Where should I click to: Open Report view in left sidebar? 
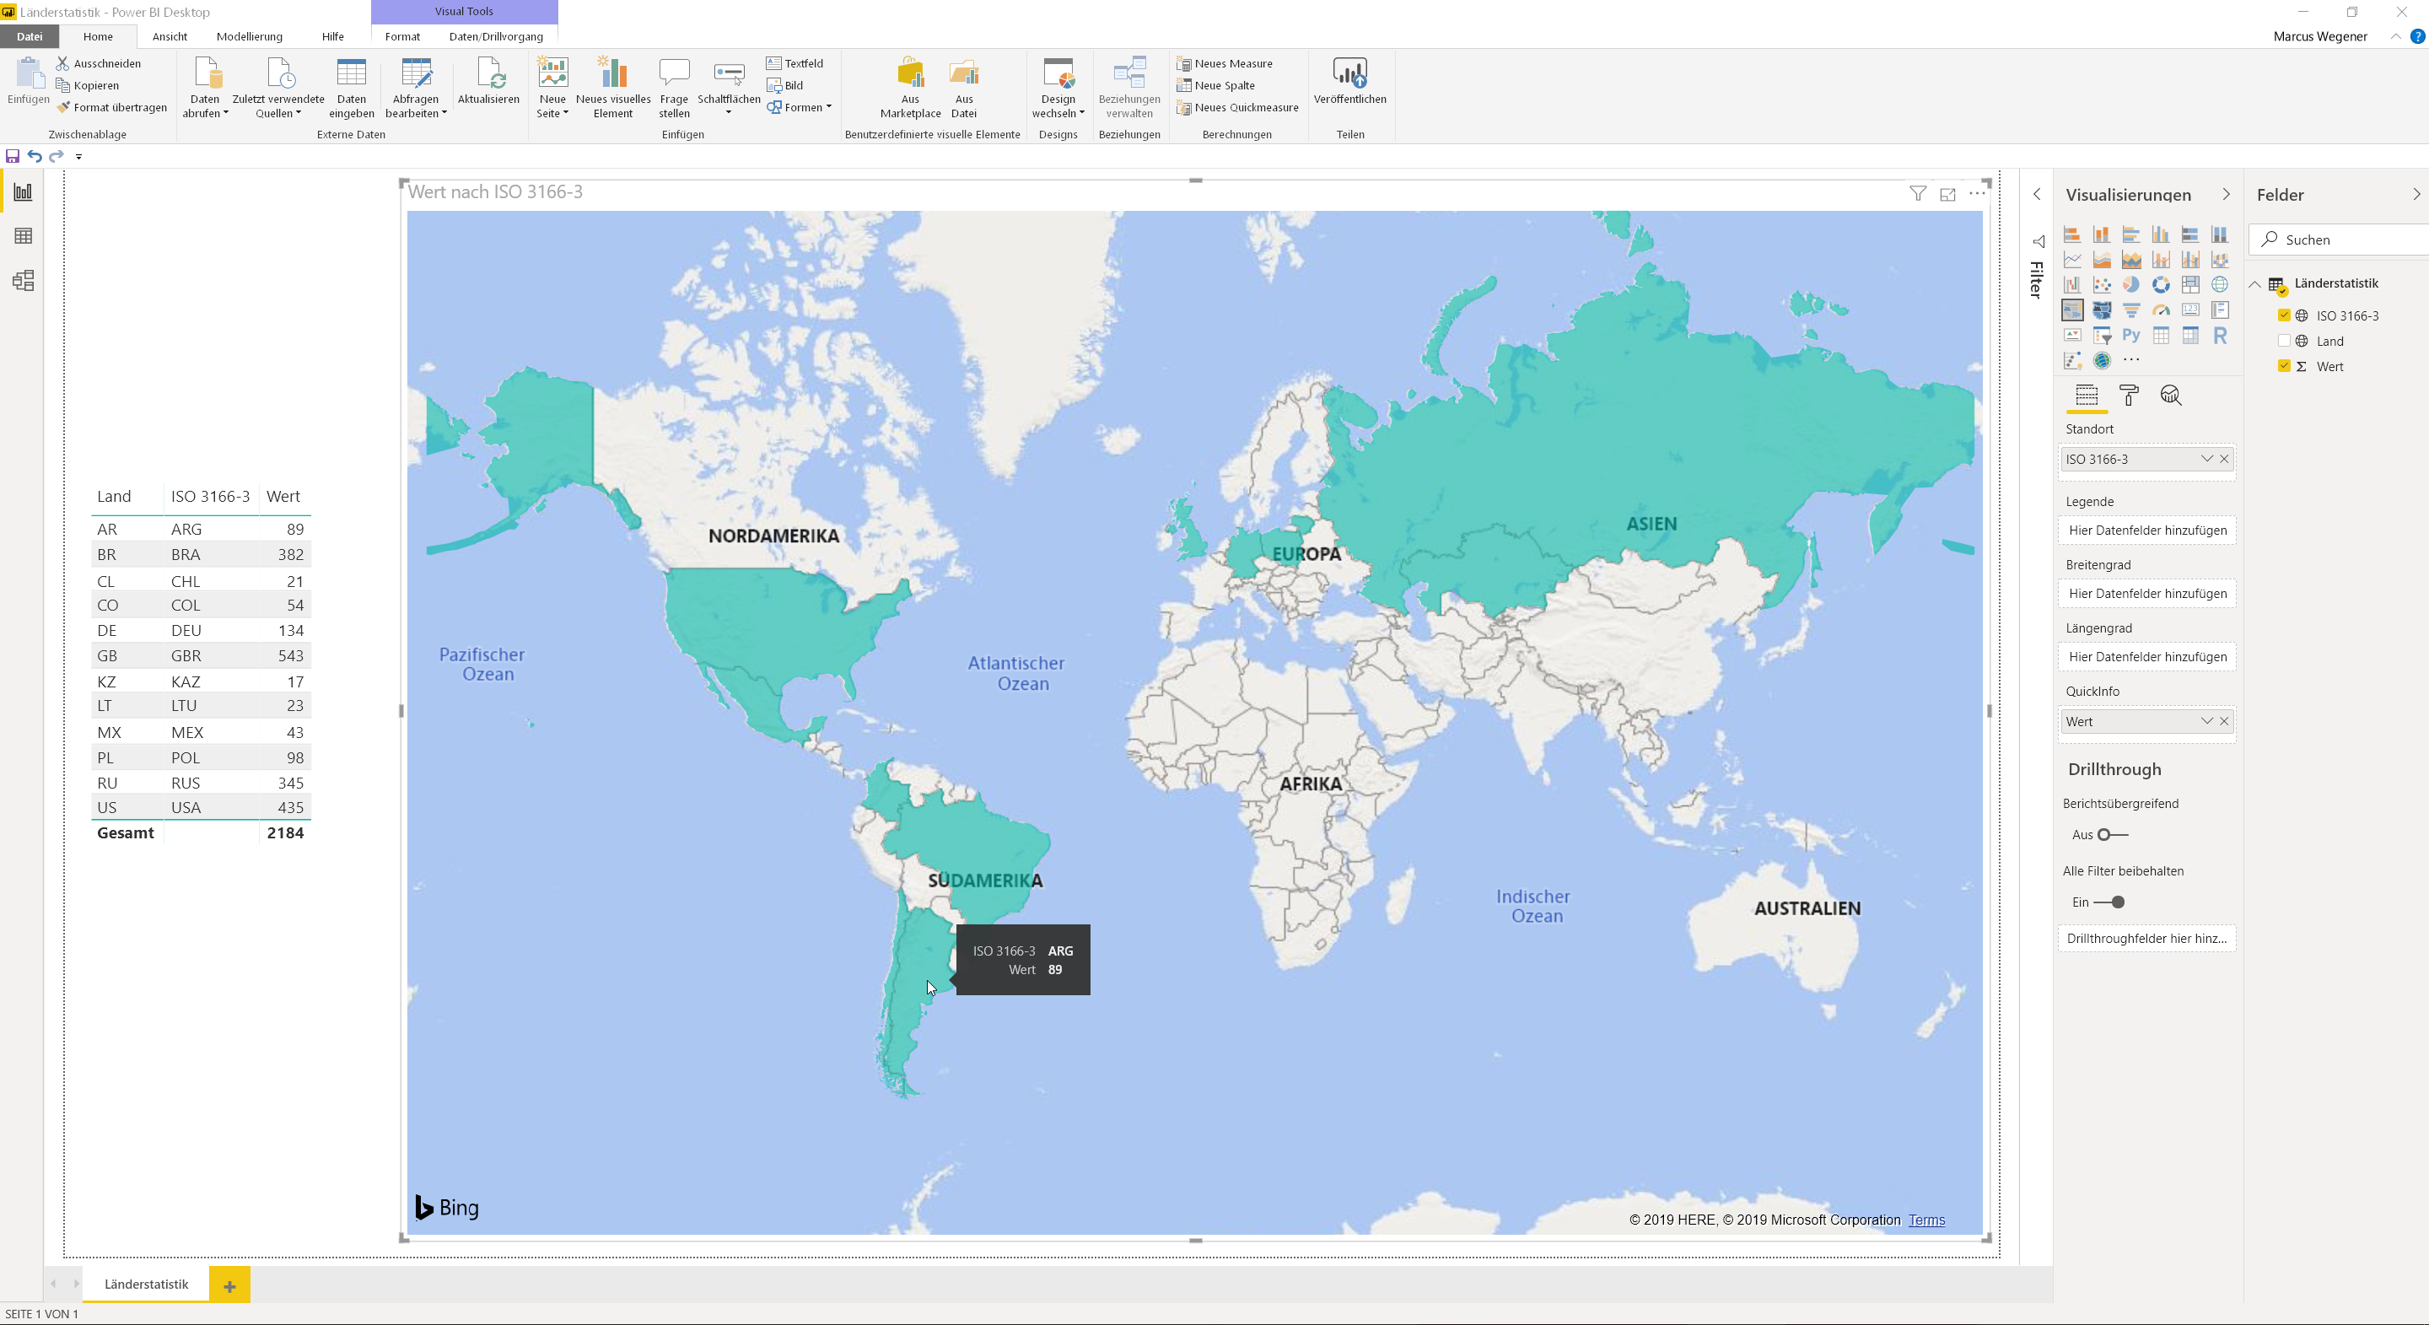click(x=23, y=192)
